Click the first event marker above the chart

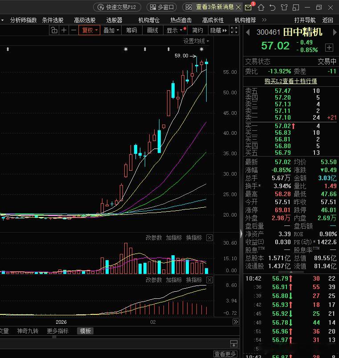pyautogui.click(x=8, y=49)
